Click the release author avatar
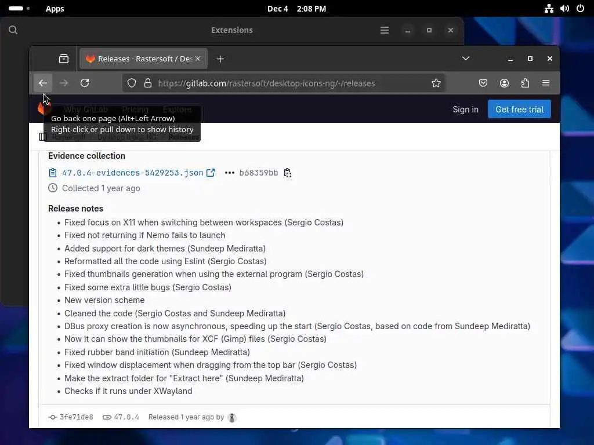This screenshot has width=594, height=445. pos(232,417)
